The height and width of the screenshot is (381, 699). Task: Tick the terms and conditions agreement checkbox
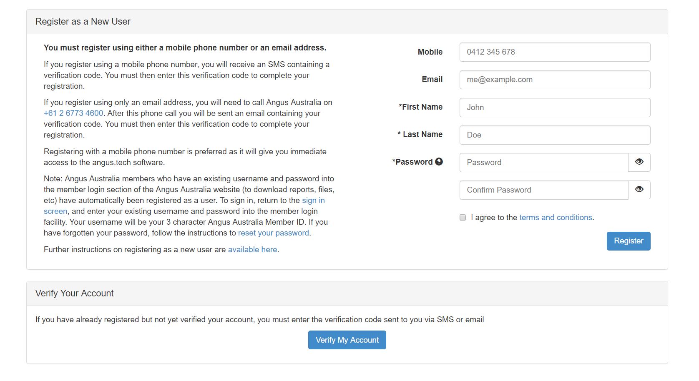463,218
